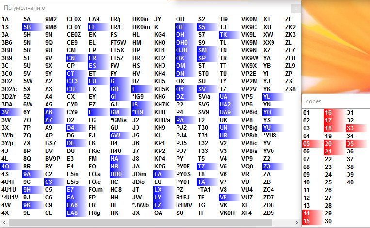370x228 pixels.
Task: Click the highlighted EA8 prefix cell
Action: (x=72, y=213)
